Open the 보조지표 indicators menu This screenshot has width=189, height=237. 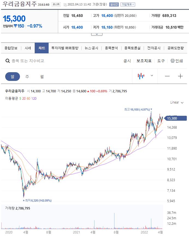pos(144,61)
